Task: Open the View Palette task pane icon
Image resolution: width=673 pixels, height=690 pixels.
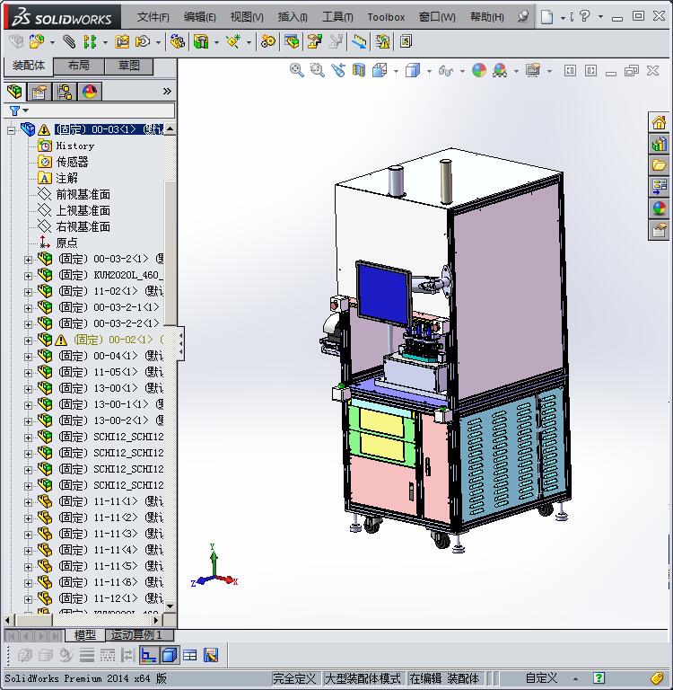Action: (659, 187)
